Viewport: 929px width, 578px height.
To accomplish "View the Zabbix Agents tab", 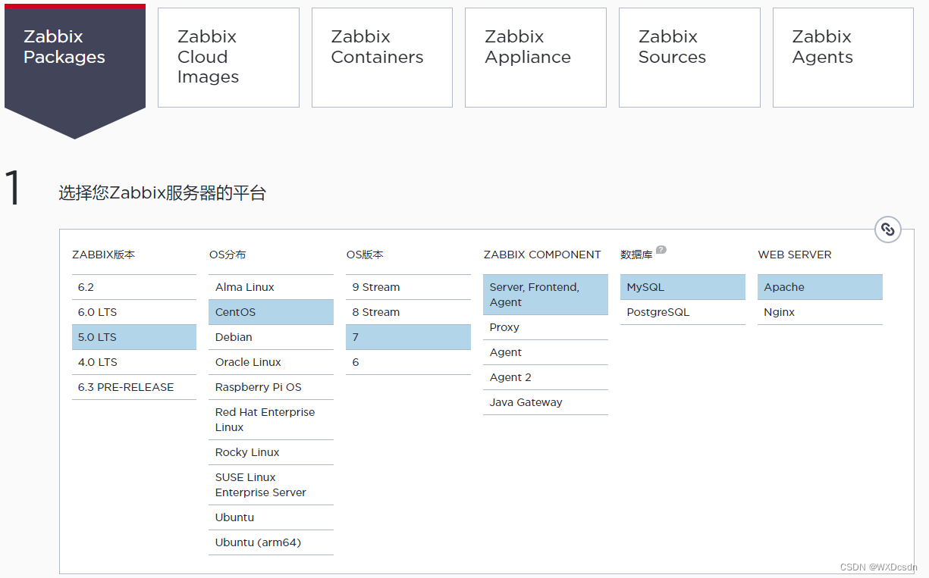I will 843,57.
